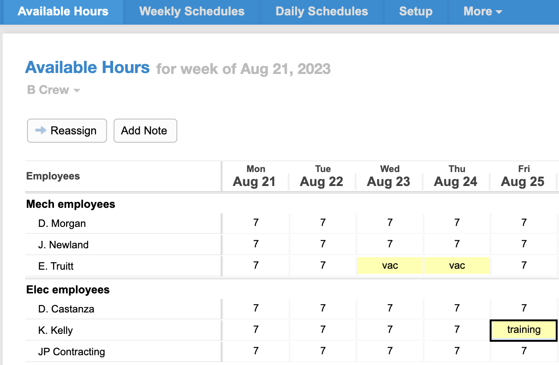This screenshot has width=559, height=365.
Task: Click the Mon Aug 21 column header
Action: (255, 177)
